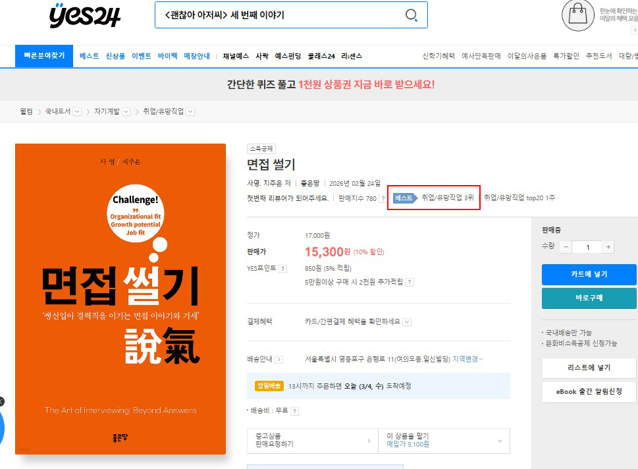Click help icon beside YES포인트
Viewport: 638px width, 469px height.
click(x=282, y=269)
